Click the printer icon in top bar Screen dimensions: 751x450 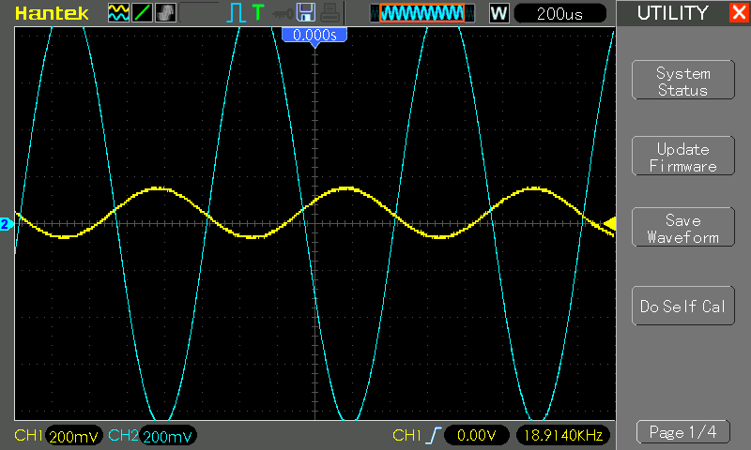pos(327,13)
